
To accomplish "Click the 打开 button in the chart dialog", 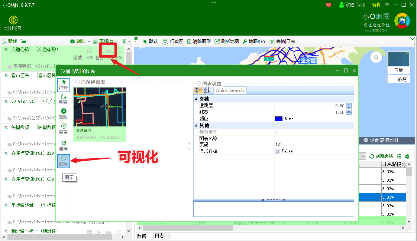I will pyautogui.click(x=63, y=85).
